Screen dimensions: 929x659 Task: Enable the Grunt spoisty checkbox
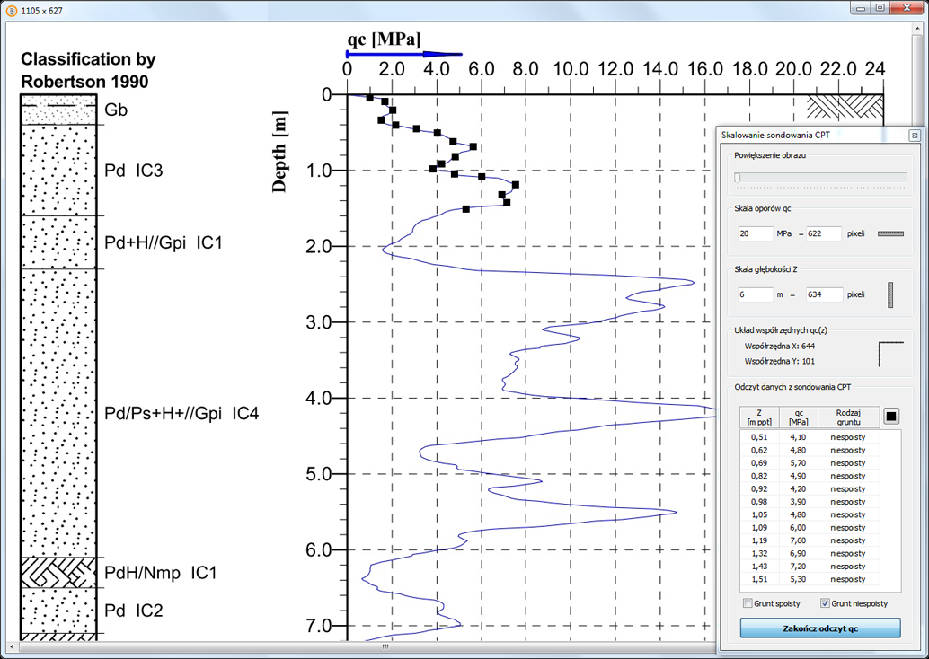(748, 603)
